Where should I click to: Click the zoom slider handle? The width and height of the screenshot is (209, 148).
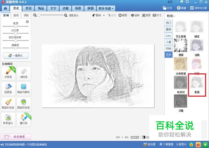[x=39, y=15]
